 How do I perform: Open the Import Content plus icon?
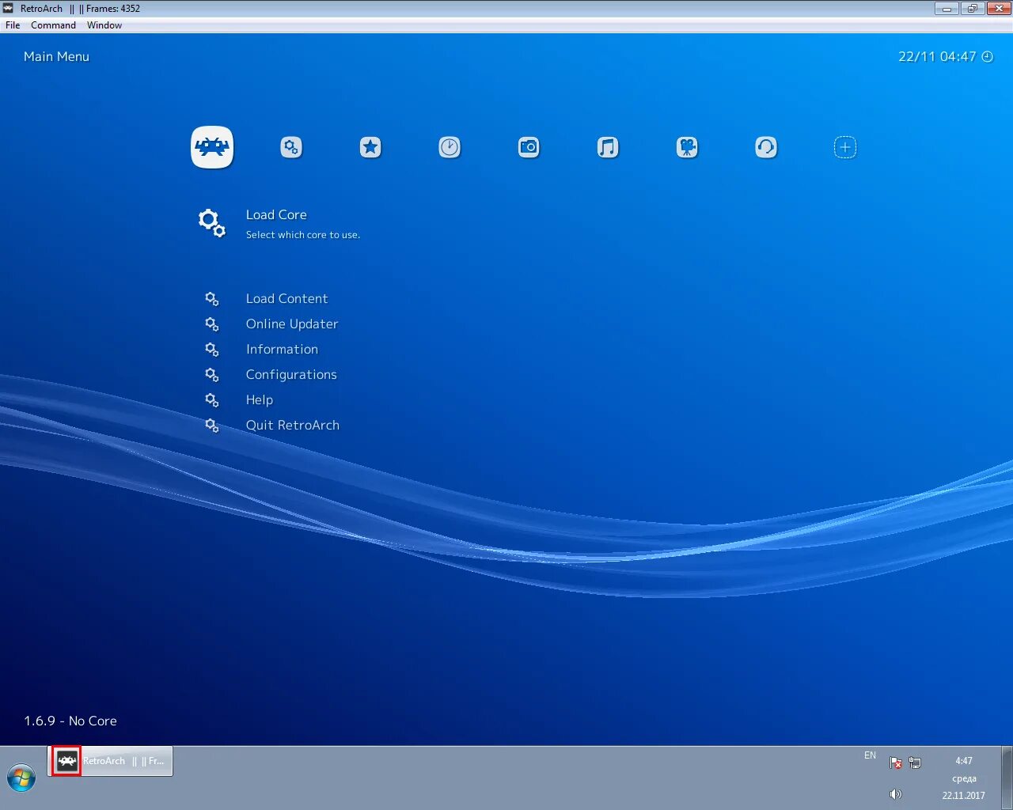pyautogui.click(x=845, y=147)
